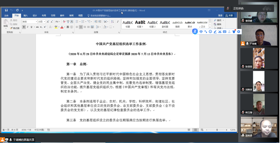Image resolution: width=280 pixels, height=143 pixels.
Task: Open the font name dropdown
Action: [x=37, y=22]
